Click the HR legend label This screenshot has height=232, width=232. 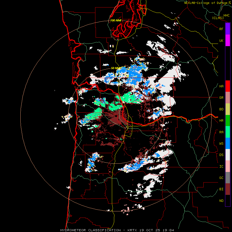221,121
